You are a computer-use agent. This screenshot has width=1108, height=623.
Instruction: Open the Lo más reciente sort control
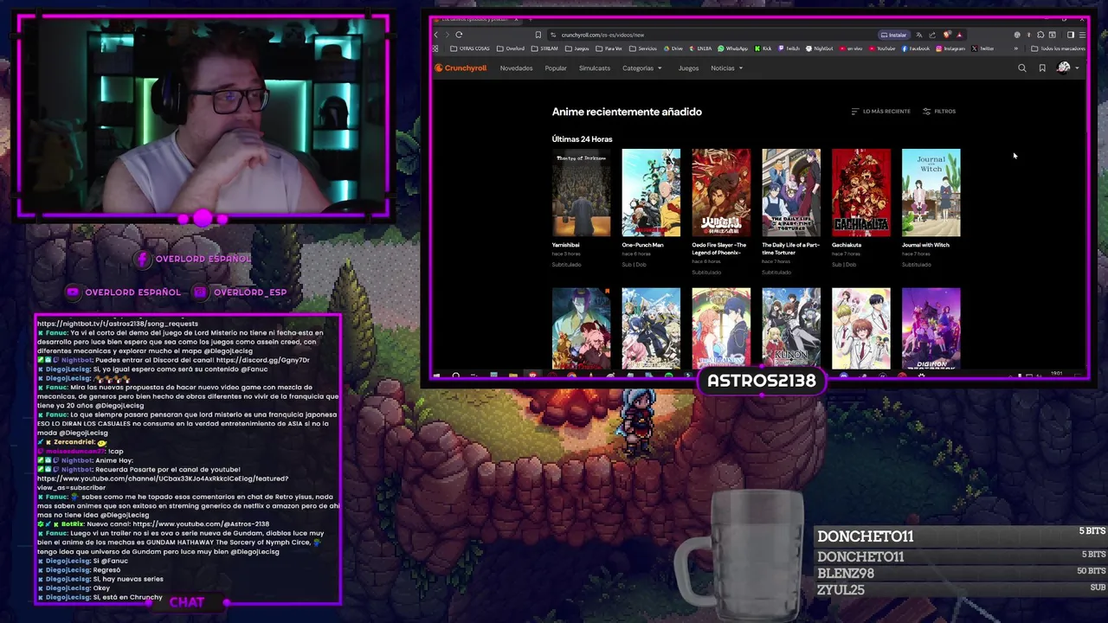(x=880, y=112)
